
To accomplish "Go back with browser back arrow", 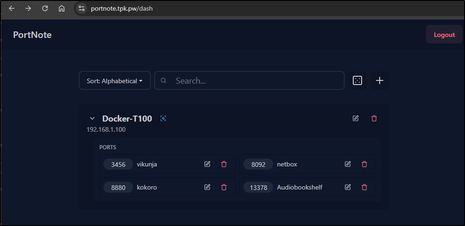I will click(x=12, y=8).
